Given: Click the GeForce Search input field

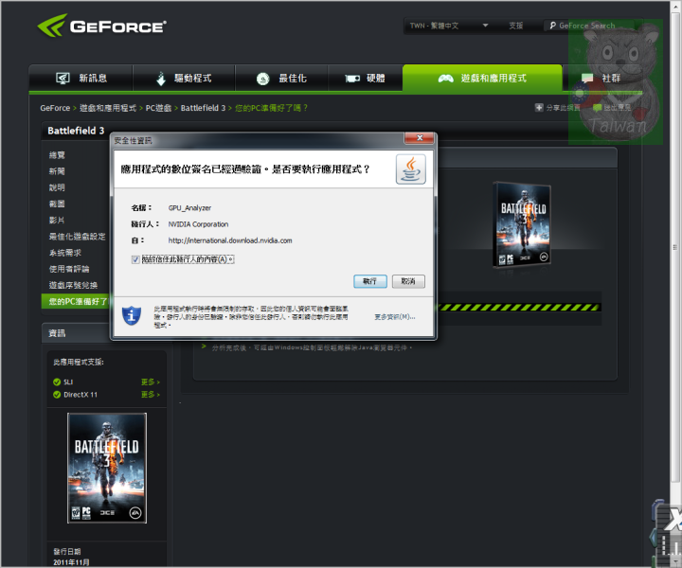Looking at the screenshot, I should 587,26.
